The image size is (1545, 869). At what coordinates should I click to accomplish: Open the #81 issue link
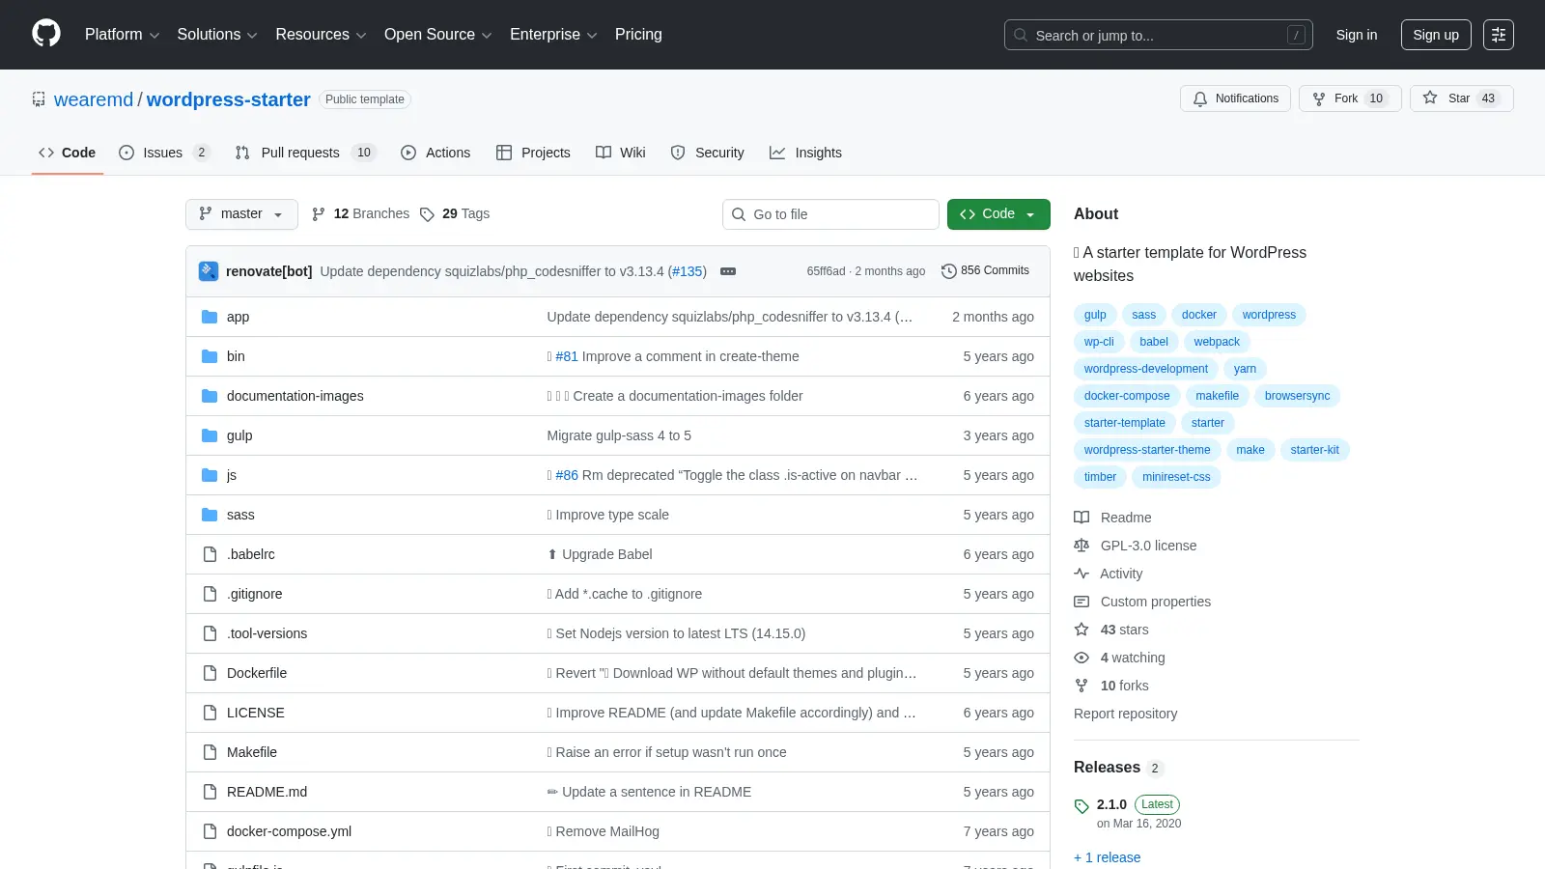567,356
